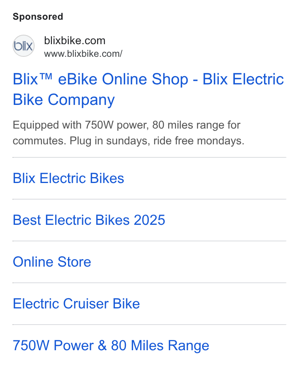Image resolution: width=299 pixels, height=366 pixels.
Task: Click "80 Miles Range" in the last sitelink
Action: click(x=160, y=345)
